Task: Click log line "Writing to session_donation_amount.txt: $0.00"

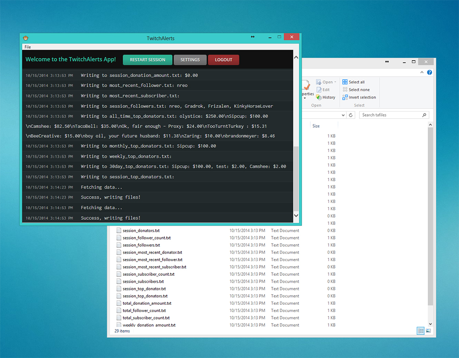Action: pos(140,76)
